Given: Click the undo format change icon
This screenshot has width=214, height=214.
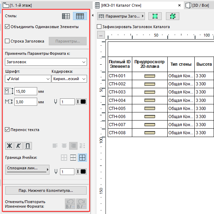Looking at the screenshot, I should tap(70, 204).
